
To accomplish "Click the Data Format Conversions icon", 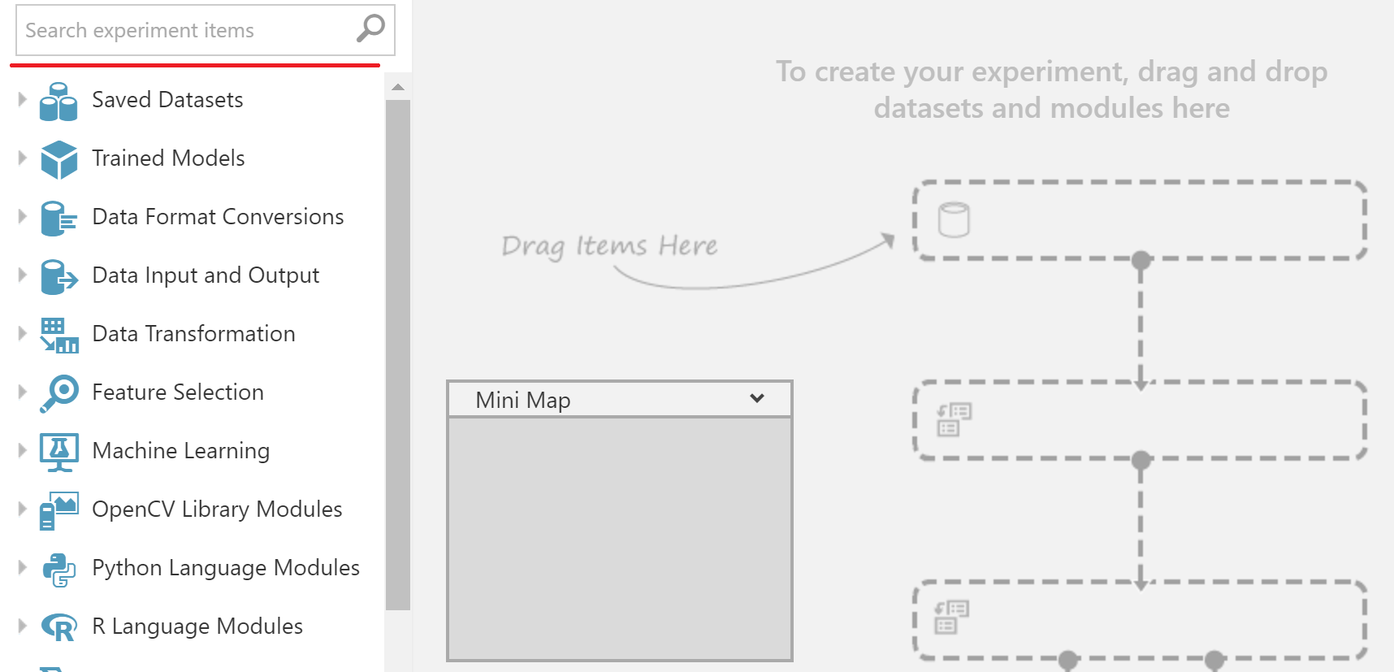I will tap(58, 218).
